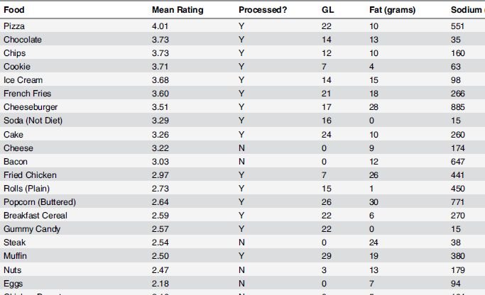Screen dimensions: 485x295
Task: Select Cheese's processed value N
Action: click(241, 148)
